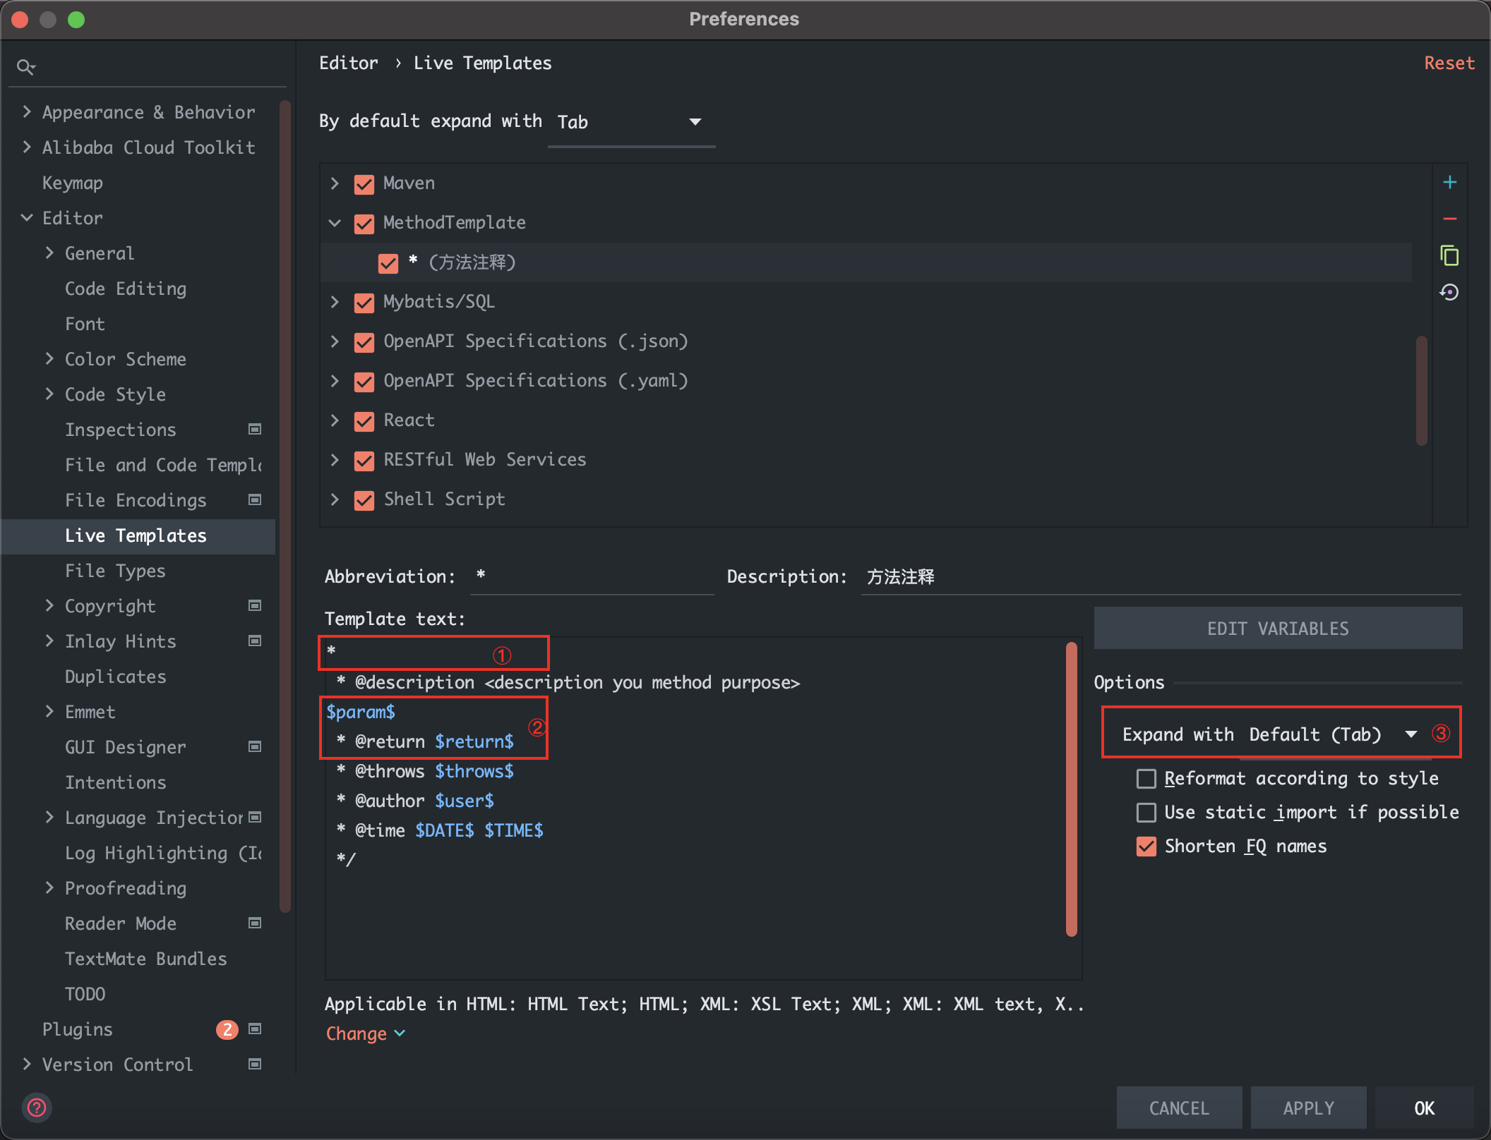The width and height of the screenshot is (1491, 1140).
Task: Enable Reformat according to style
Action: pos(1146,779)
